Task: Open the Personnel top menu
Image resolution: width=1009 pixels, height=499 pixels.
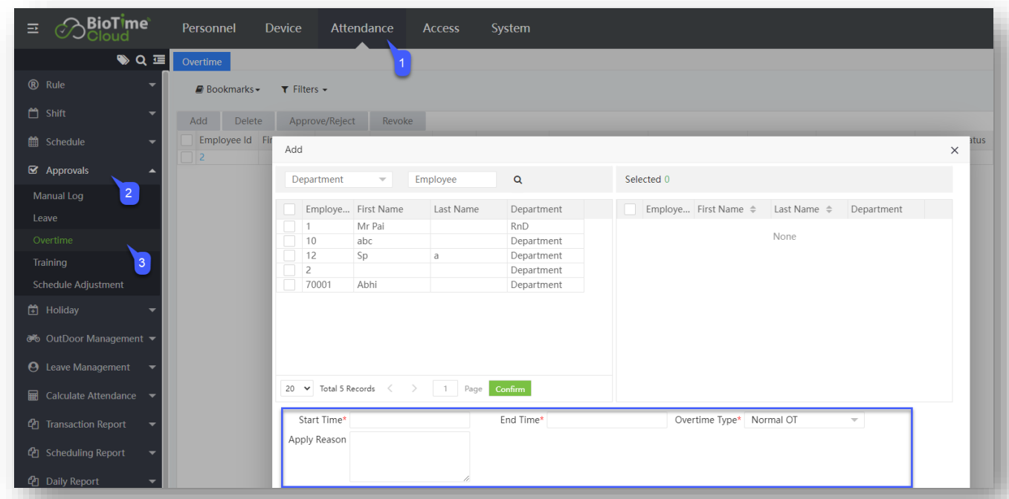Action: 209,28
